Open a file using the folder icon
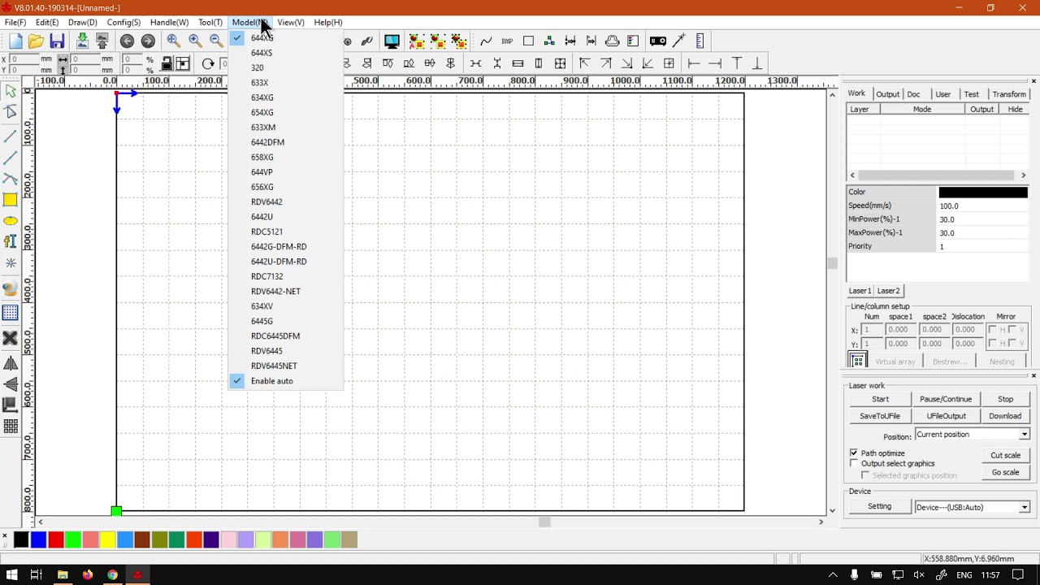 pos(36,41)
